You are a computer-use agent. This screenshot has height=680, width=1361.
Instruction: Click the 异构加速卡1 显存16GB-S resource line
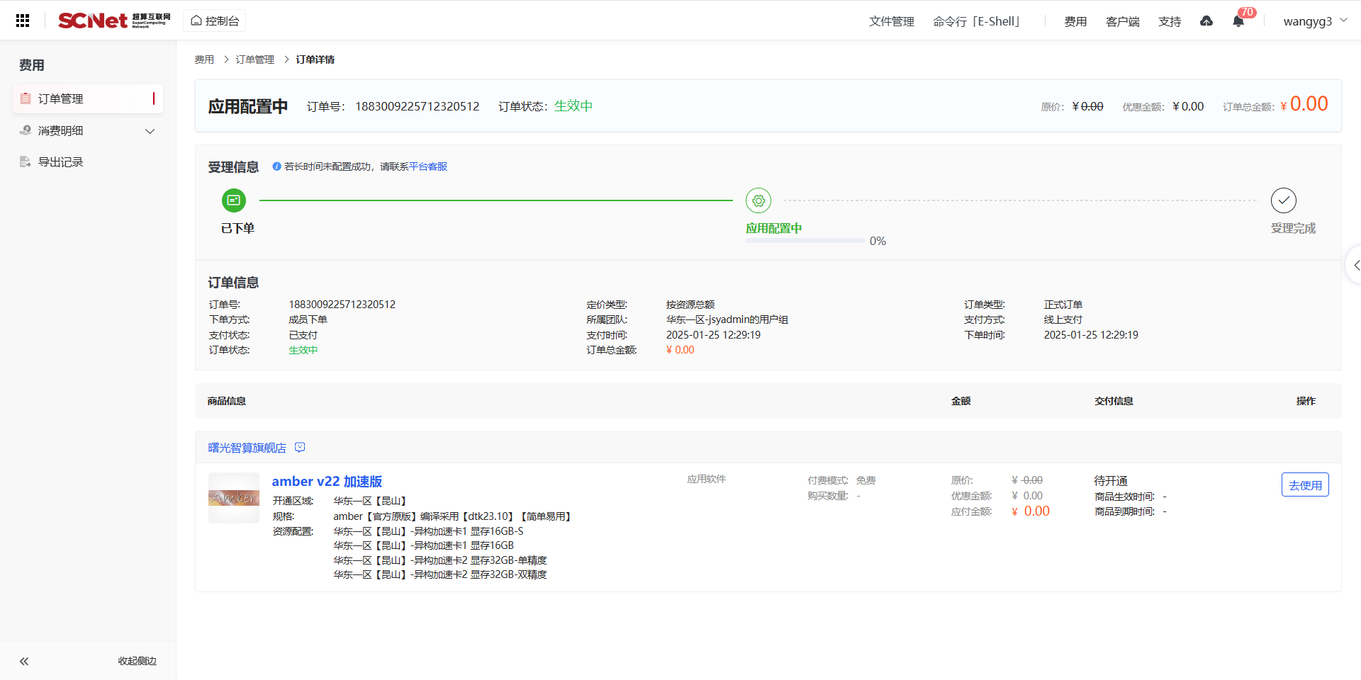[428, 531]
